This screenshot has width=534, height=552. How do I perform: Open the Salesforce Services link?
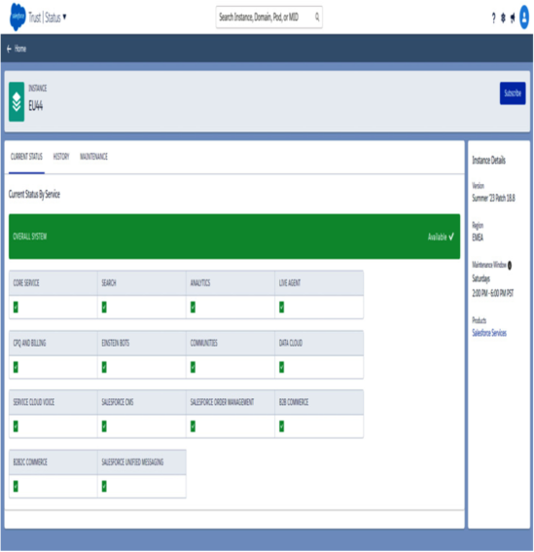(489, 333)
